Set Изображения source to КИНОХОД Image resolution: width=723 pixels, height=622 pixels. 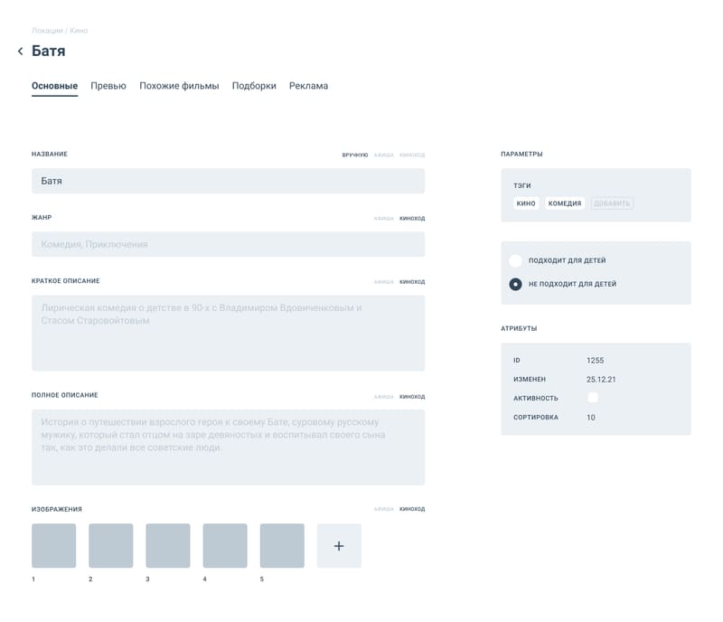[412, 509]
